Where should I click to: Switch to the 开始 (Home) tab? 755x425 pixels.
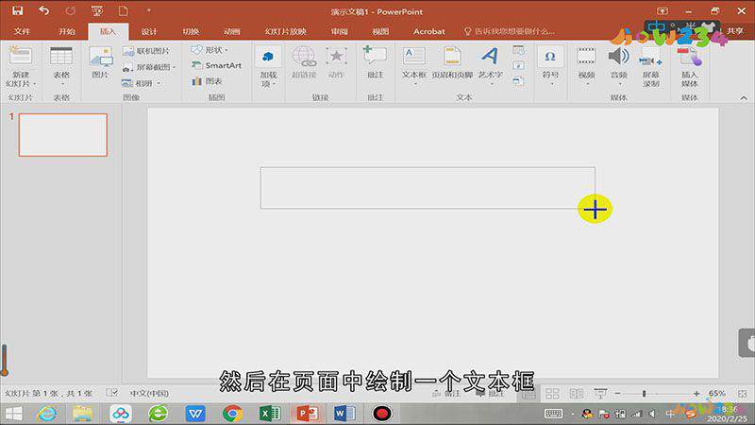66,31
